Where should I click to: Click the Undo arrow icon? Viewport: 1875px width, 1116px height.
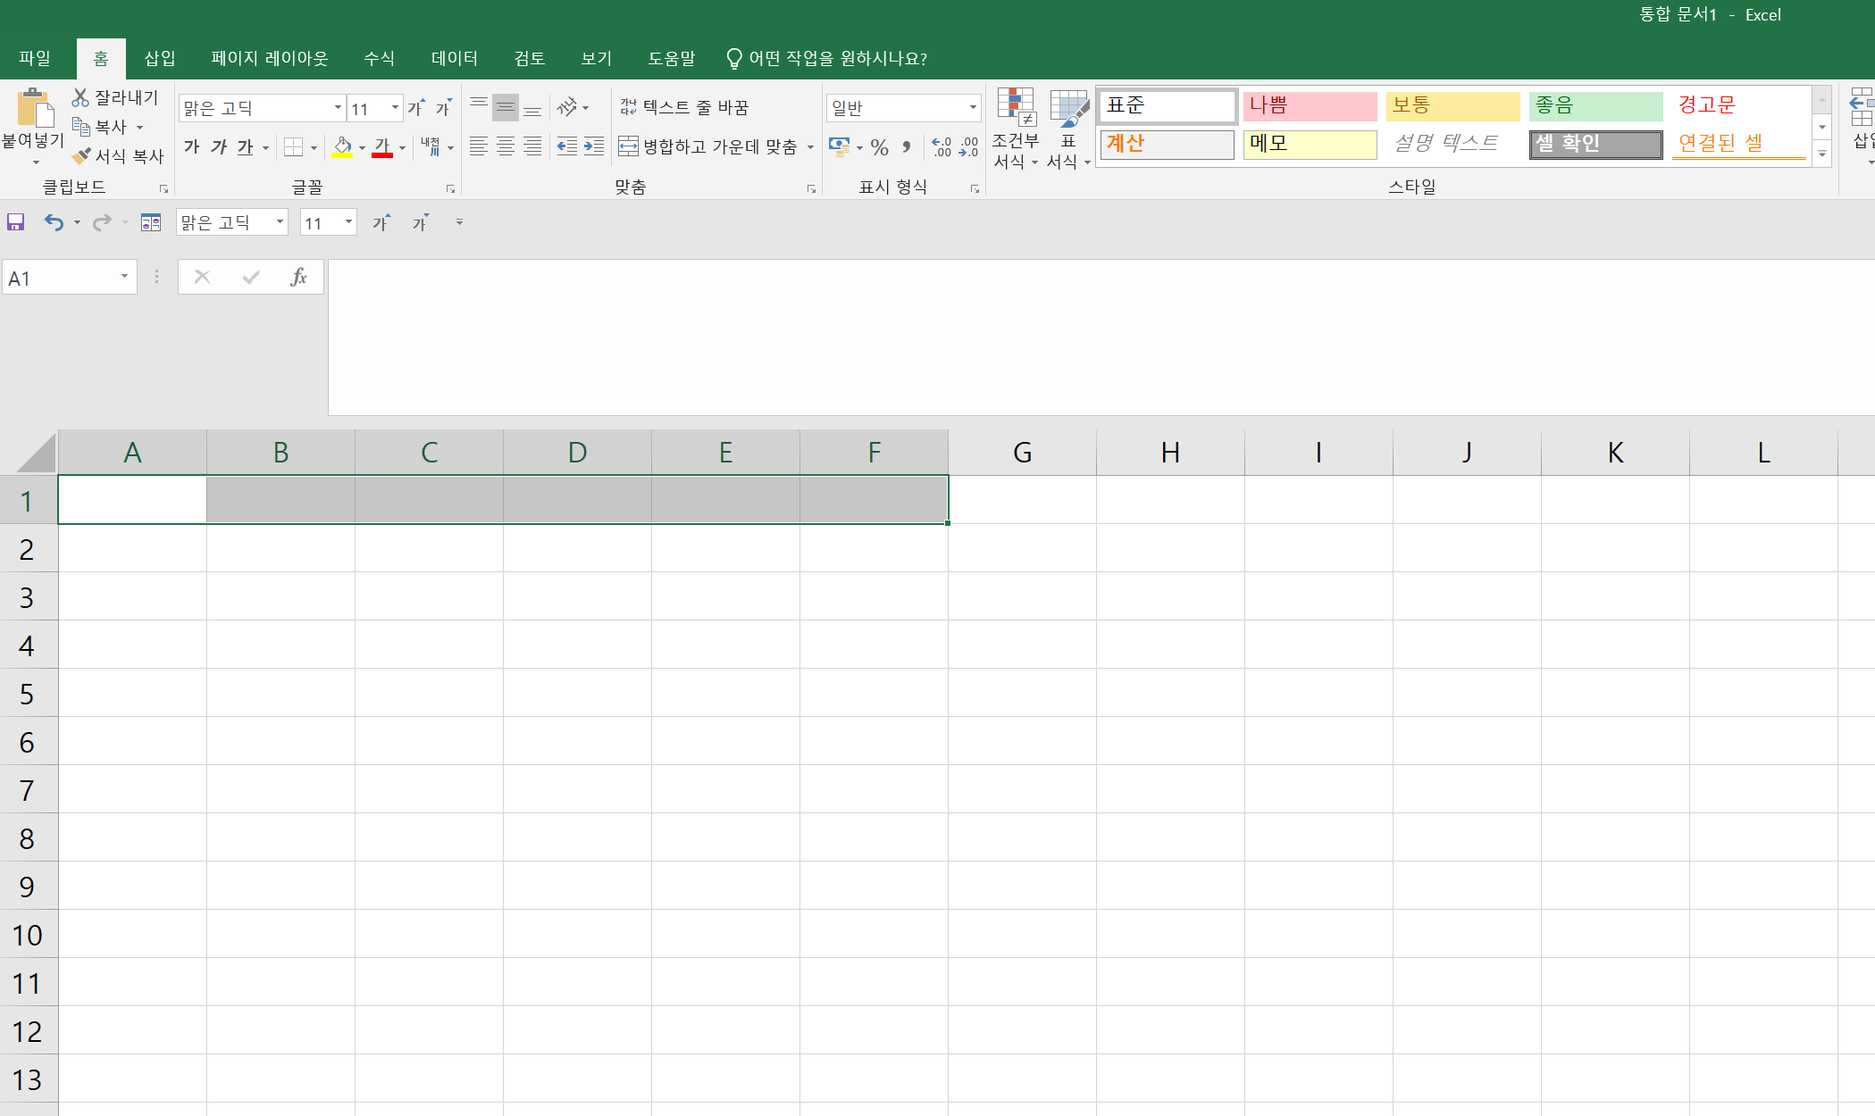coord(54,222)
